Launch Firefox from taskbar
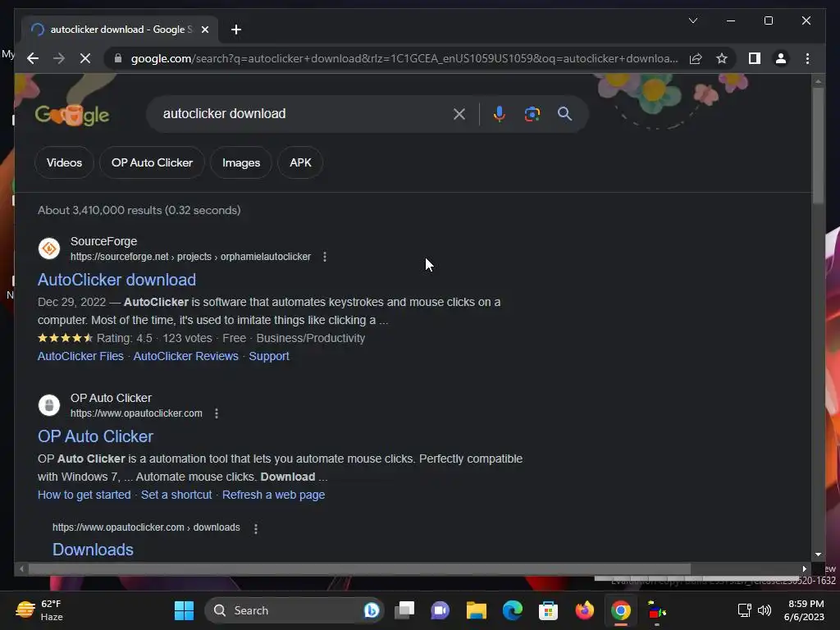840x630 pixels. (x=584, y=610)
